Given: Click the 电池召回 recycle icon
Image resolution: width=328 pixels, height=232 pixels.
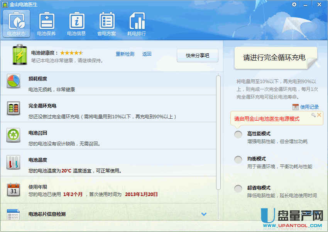Looking at the screenshot, I should (14, 135).
